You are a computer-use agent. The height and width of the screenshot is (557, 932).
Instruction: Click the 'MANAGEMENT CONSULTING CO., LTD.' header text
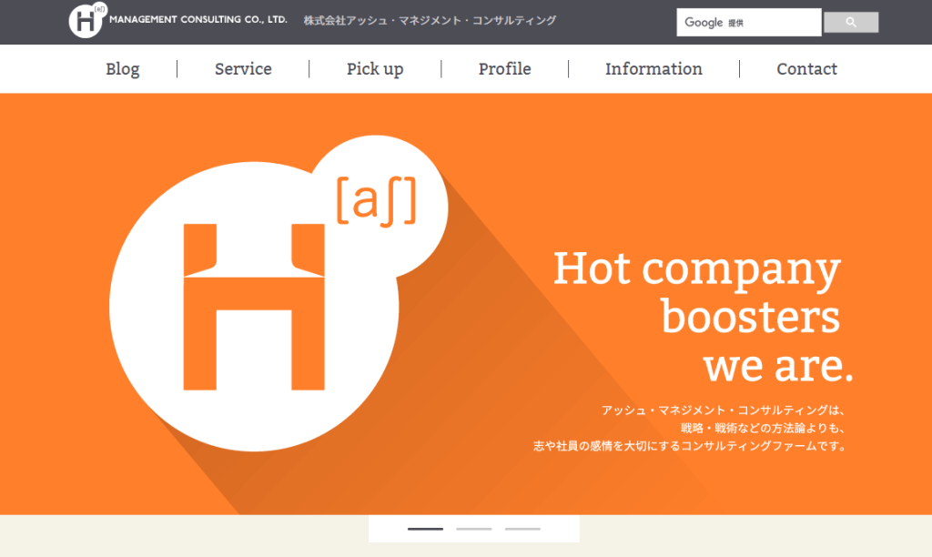click(198, 20)
